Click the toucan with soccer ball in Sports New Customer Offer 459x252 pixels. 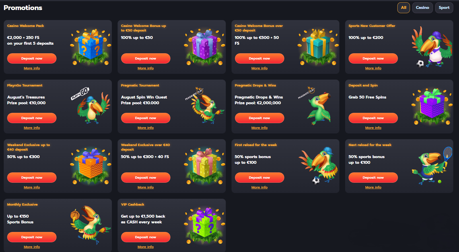[432, 47]
